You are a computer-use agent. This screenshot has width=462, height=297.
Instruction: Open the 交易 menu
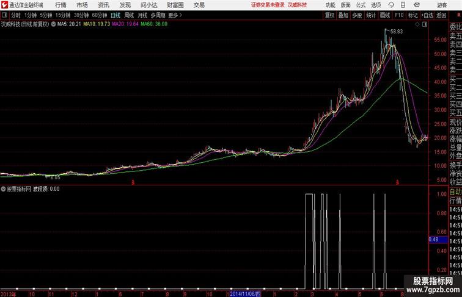(199, 5)
